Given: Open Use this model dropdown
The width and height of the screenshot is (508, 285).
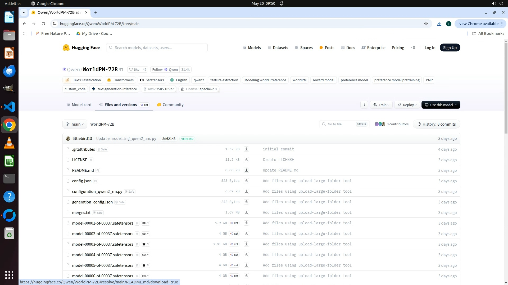Looking at the screenshot, I should (x=441, y=105).
